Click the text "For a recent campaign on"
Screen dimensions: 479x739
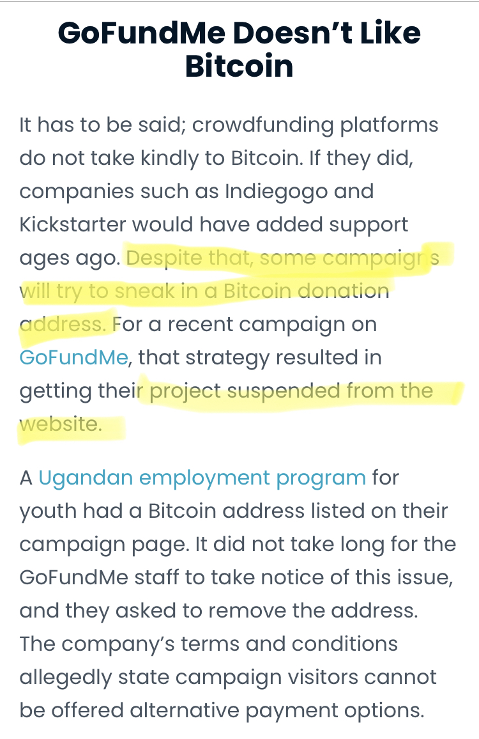(245, 324)
